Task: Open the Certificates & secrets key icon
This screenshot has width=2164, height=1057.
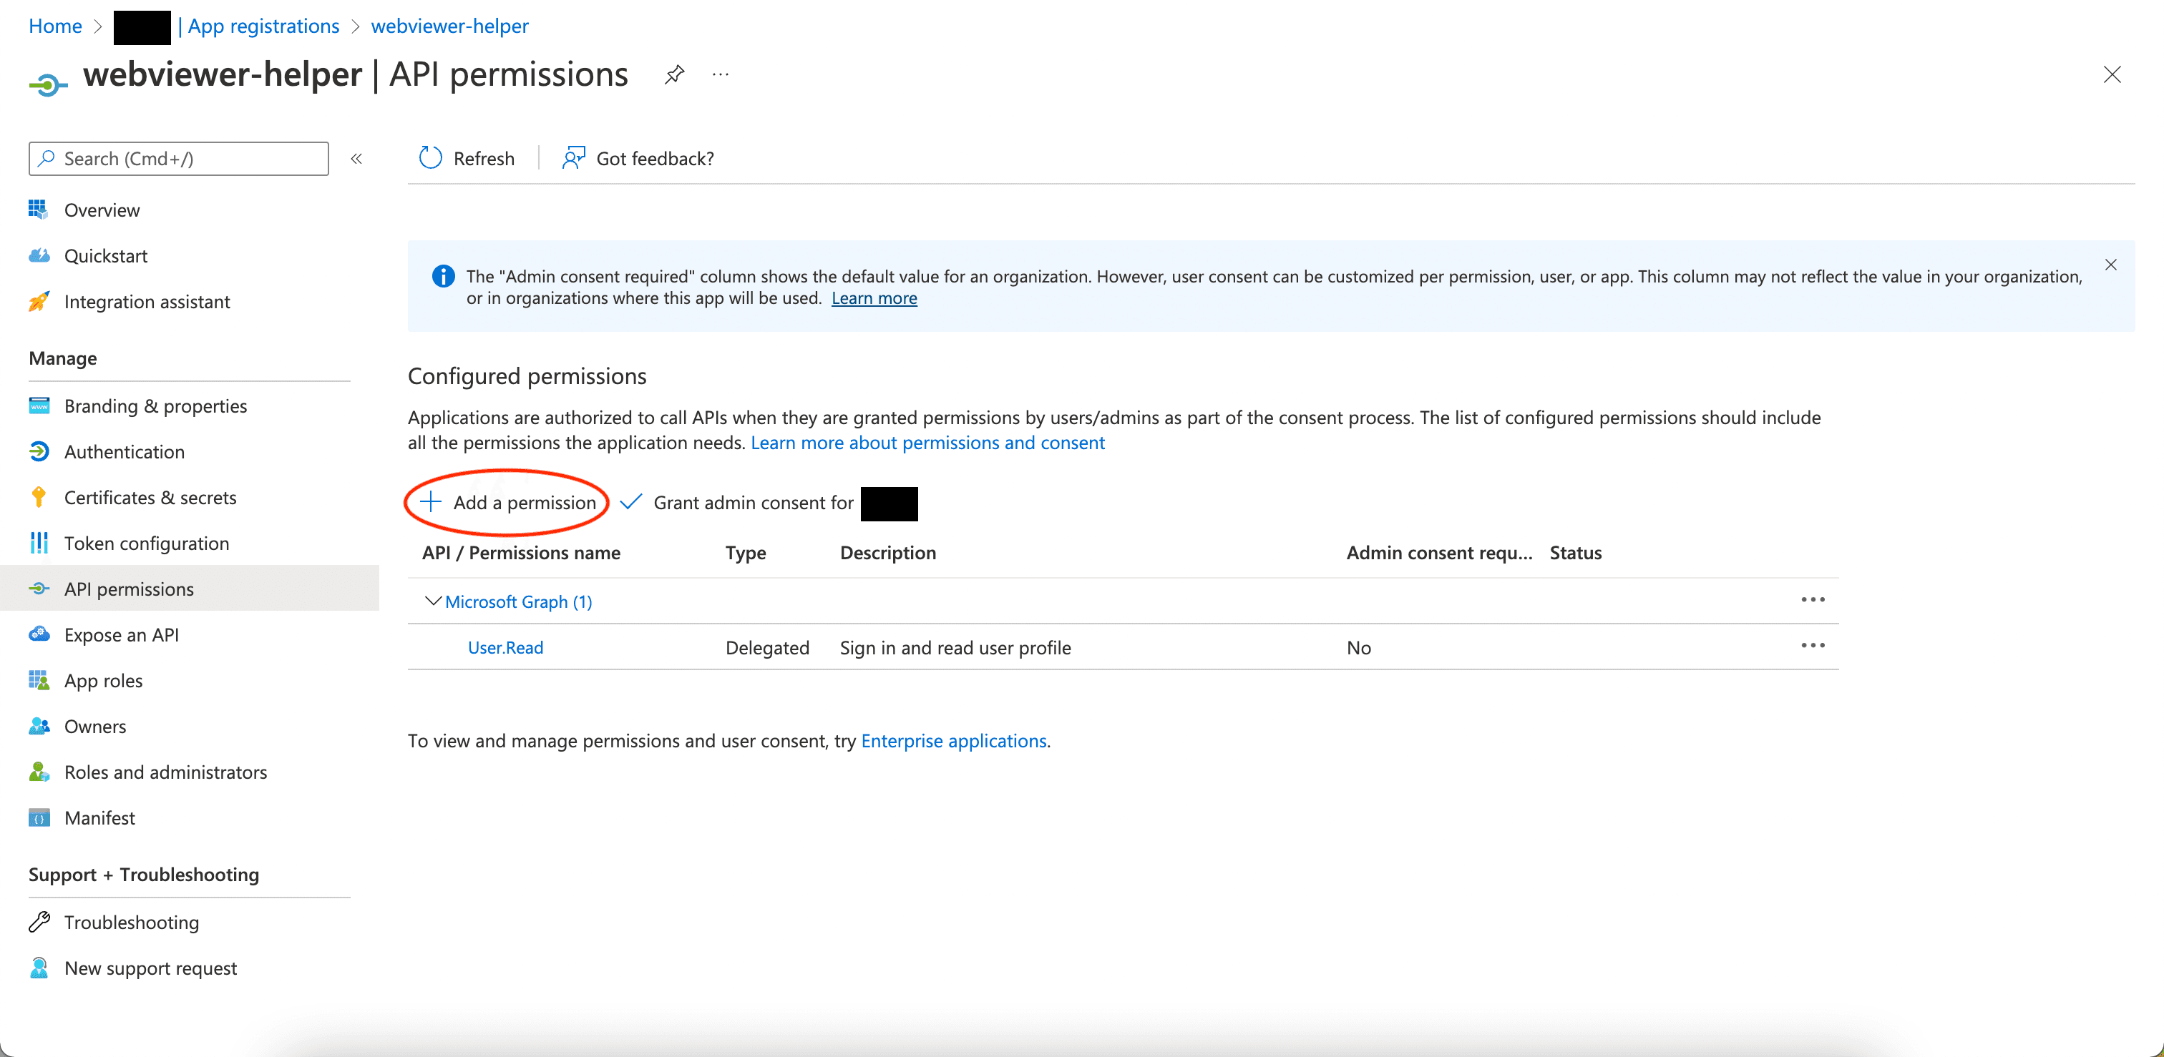Action: point(39,497)
